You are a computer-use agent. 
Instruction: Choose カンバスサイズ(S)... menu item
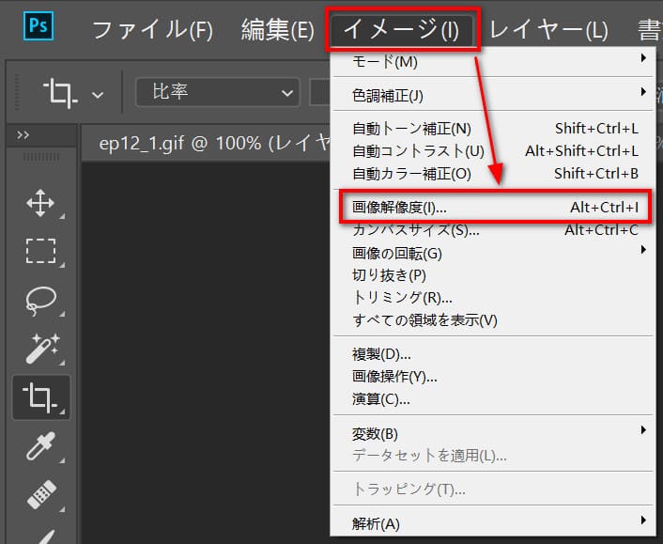coord(493,230)
